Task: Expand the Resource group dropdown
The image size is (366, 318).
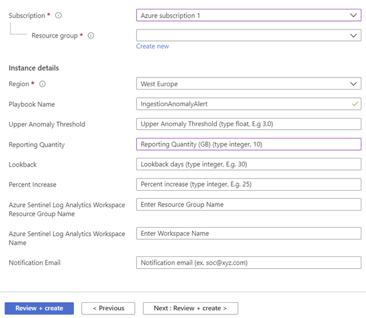Action: (x=248, y=36)
